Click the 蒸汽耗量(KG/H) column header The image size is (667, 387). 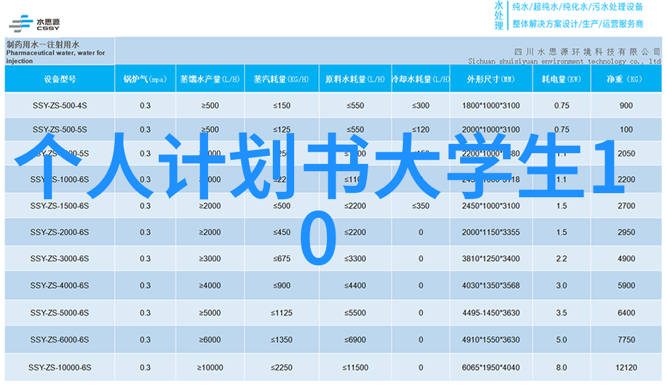(281, 79)
